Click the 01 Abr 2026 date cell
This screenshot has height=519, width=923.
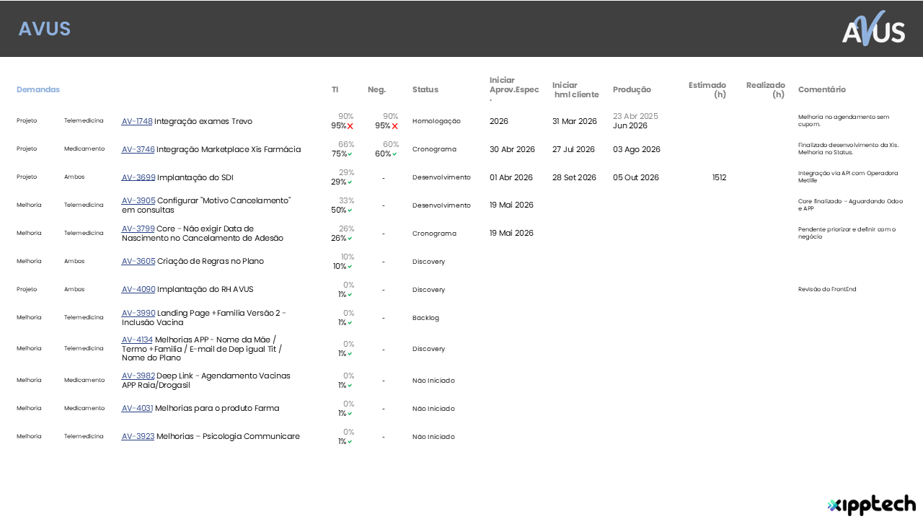511,177
